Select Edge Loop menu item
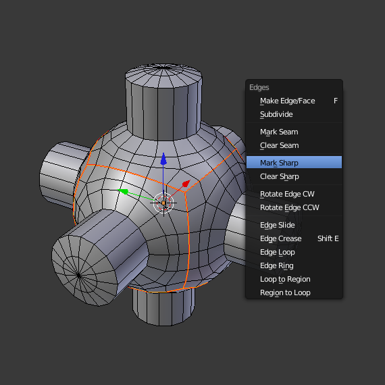 294,253
